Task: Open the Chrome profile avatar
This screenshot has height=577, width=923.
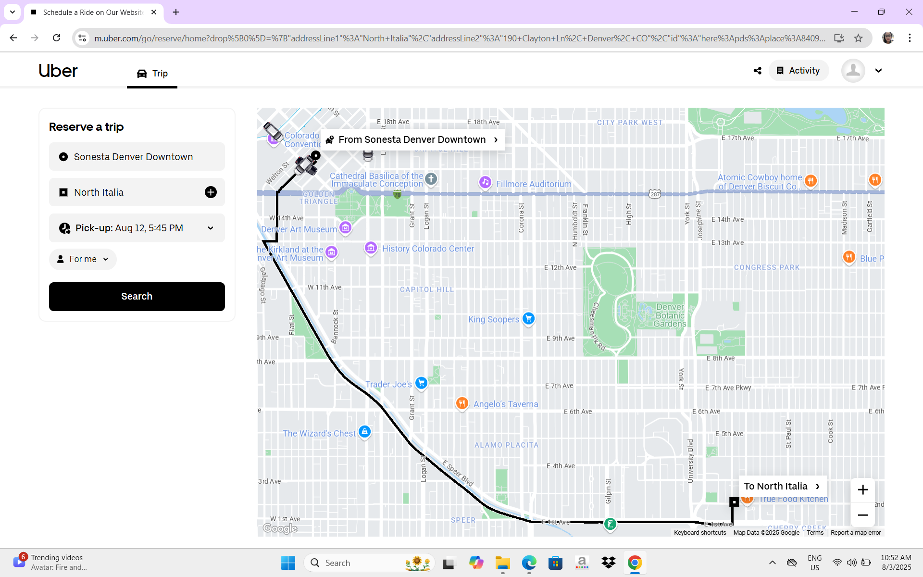Action: point(888,38)
